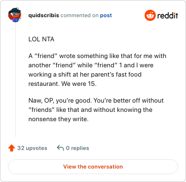Open "View the conversation" button
Viewport: 186px width, 182px height.
(93, 167)
